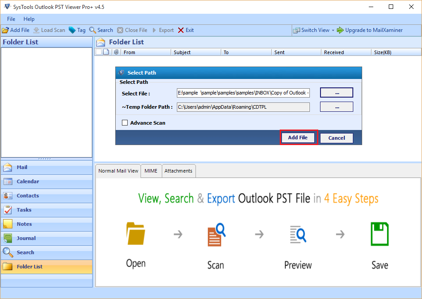Maximize the PST Viewer Pro+ window
The image size is (422, 299).
point(391,7)
